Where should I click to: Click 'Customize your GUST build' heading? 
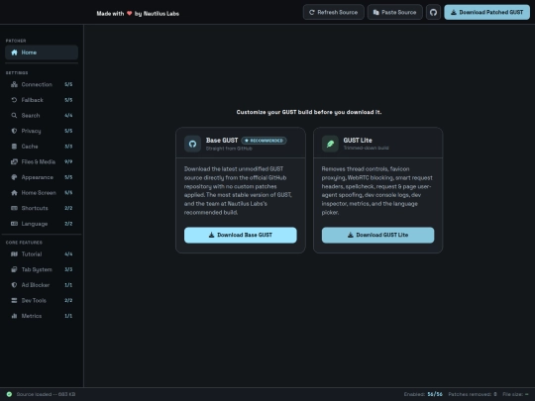[309, 112]
